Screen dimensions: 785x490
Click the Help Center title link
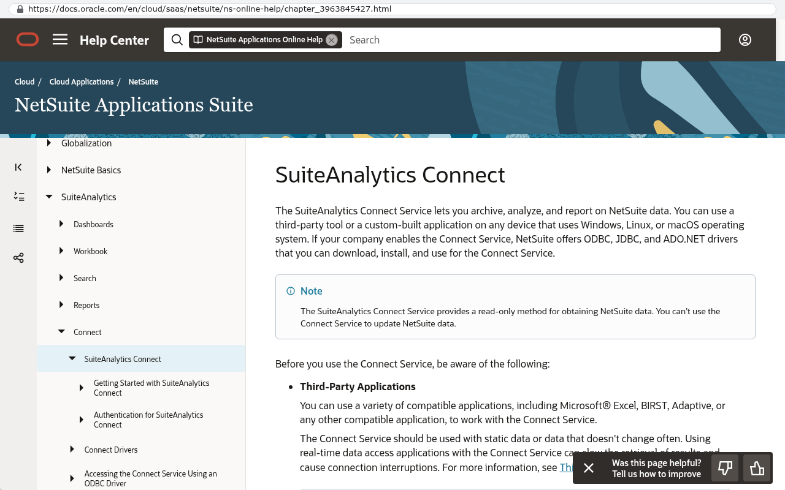114,40
